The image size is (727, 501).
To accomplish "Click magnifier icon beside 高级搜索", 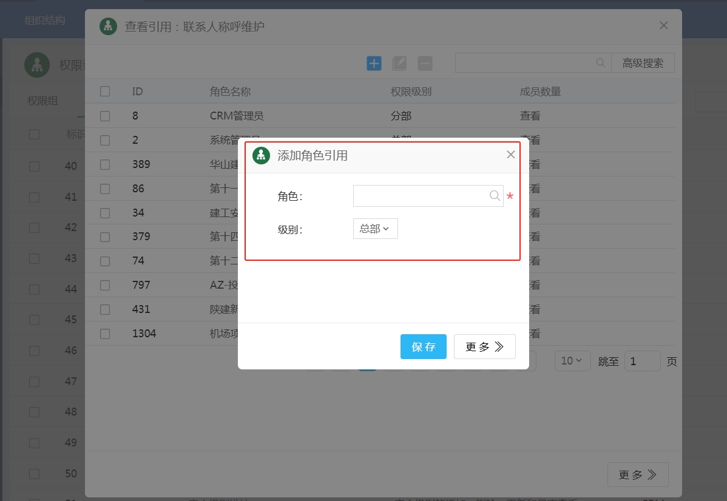I will pyautogui.click(x=600, y=62).
